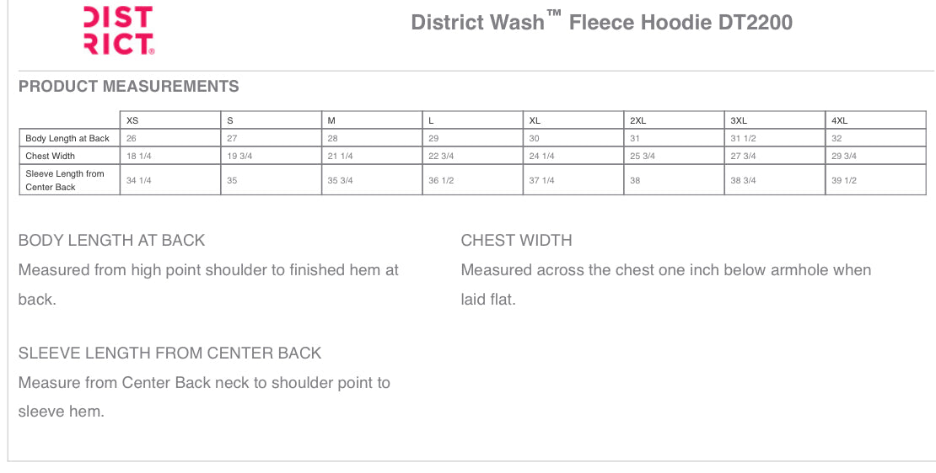936x473 pixels.
Task: Click the 4XL size column header
Action: 839,120
